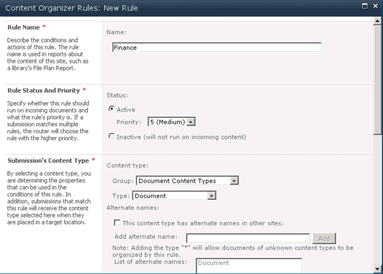Open the Type dropdown showing Document
383x274 pixels.
coord(174,196)
